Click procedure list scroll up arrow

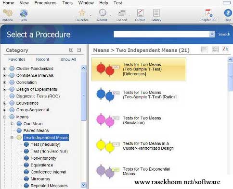point(230,59)
